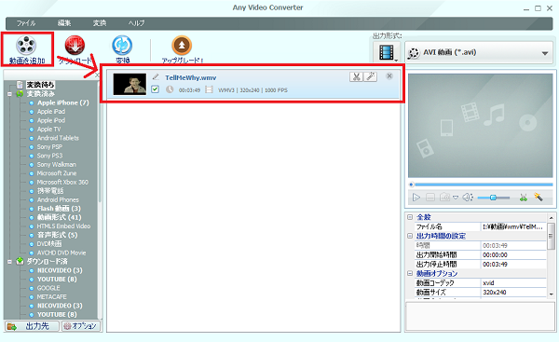Select Microsoft Zune in the tree
Image resolution: width=559 pixels, height=342 pixels.
(x=57, y=173)
